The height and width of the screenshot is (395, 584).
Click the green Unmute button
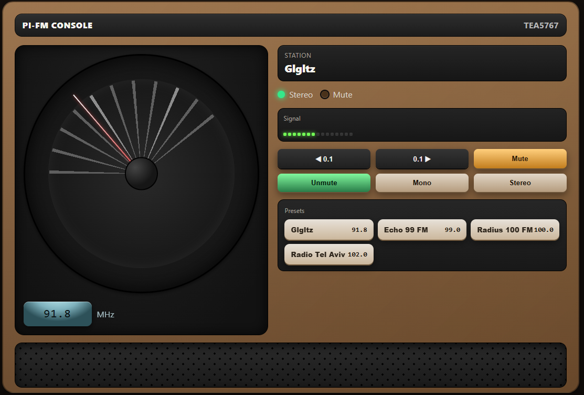[324, 183]
